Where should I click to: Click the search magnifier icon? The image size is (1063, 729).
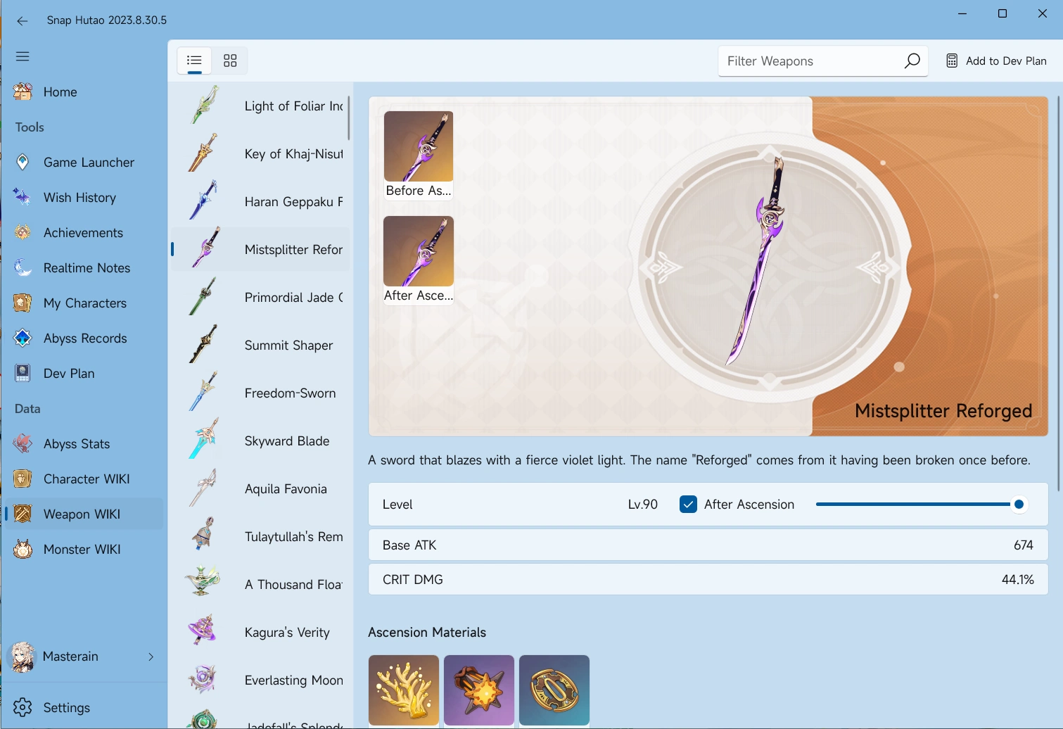point(912,61)
